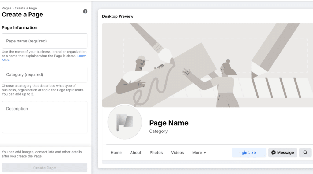The image size is (313, 174).
Task: Click the info icon beside Create a Page
Action: (x=85, y=11)
